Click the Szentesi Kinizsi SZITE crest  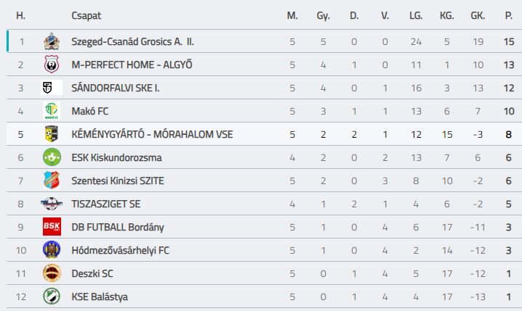51,181
